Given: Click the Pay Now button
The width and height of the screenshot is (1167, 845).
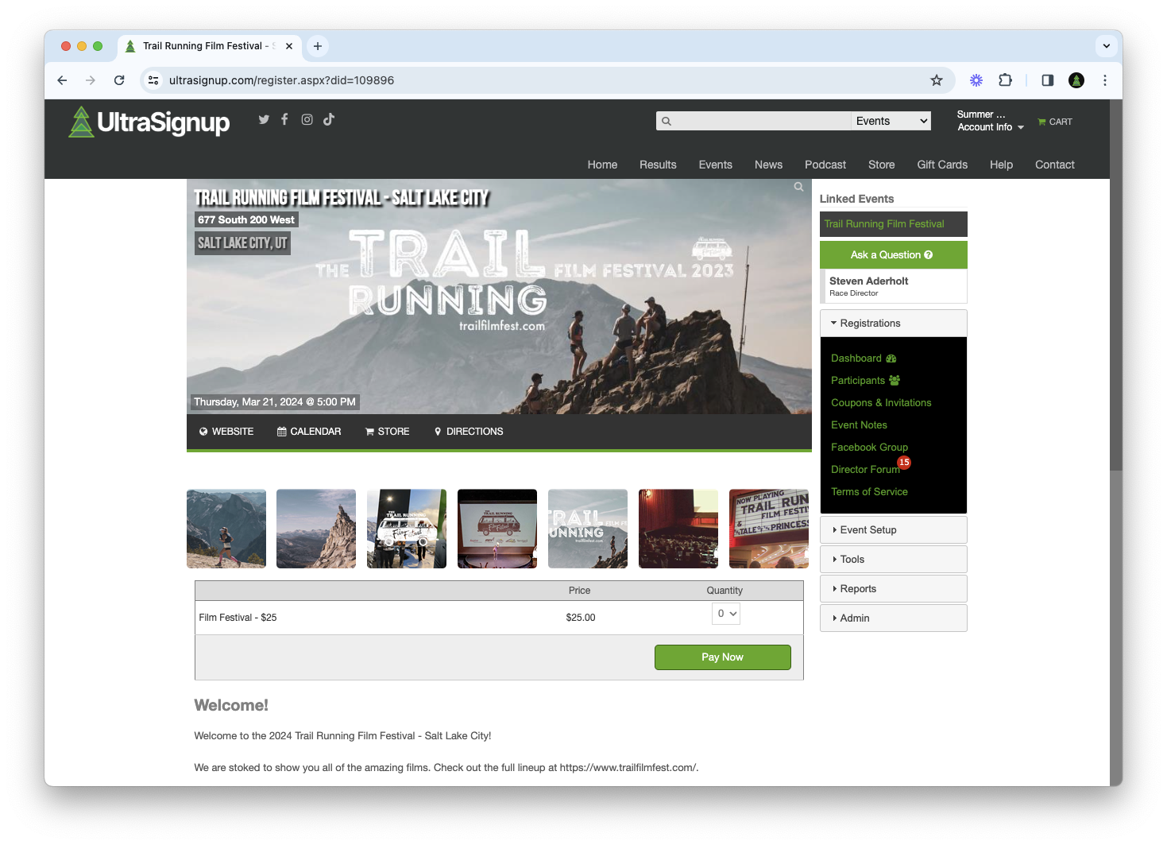Looking at the screenshot, I should [722, 657].
